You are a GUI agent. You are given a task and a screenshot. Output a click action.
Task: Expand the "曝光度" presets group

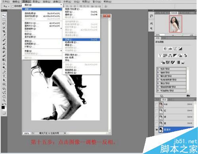pos(158,76)
